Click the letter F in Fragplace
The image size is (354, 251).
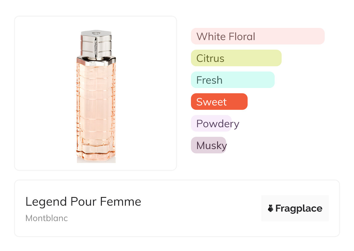pyautogui.click(x=278, y=208)
